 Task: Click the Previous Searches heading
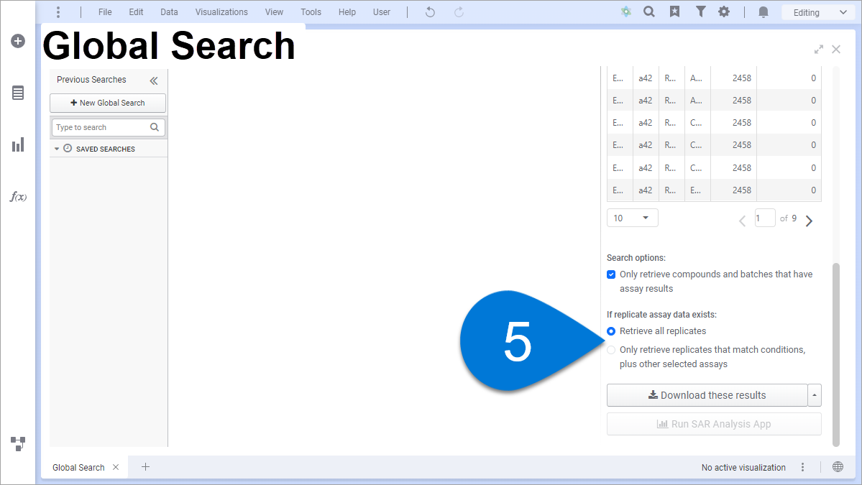(x=91, y=80)
